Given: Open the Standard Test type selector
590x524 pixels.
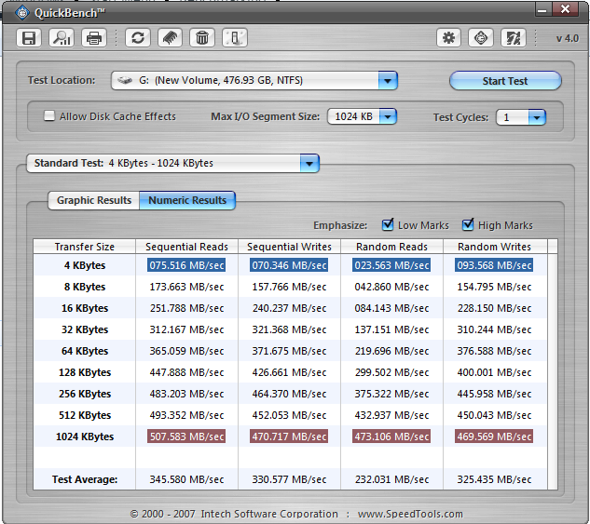Looking at the screenshot, I should pos(309,164).
